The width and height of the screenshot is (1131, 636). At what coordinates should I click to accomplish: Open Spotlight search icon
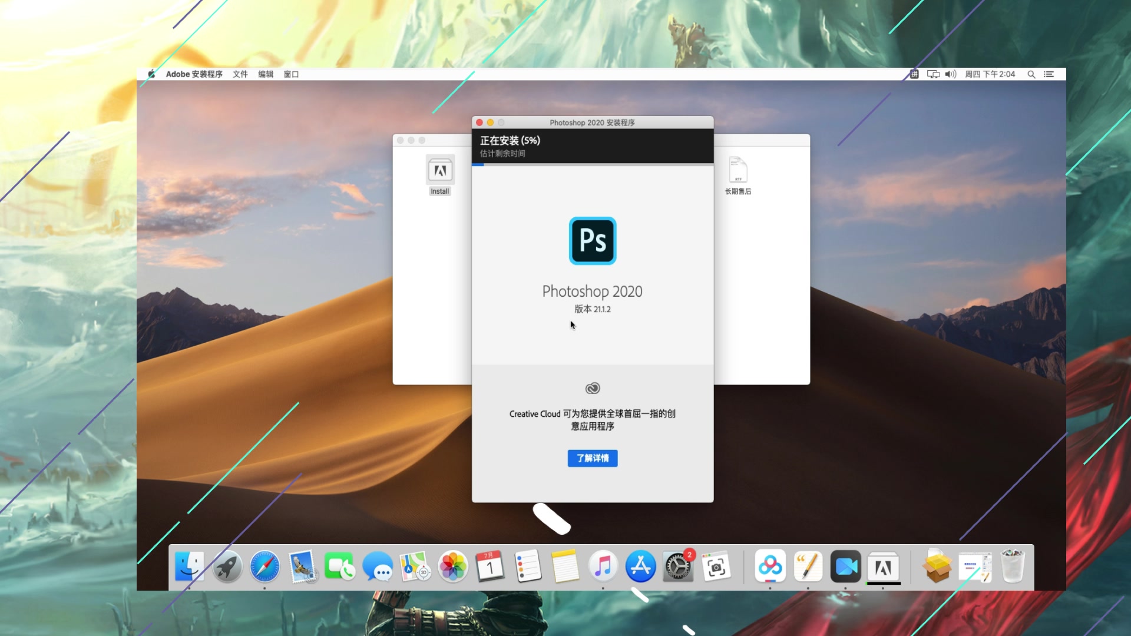[1031, 74]
